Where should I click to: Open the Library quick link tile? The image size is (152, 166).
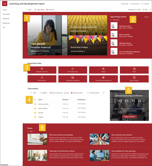tap(103, 70)
